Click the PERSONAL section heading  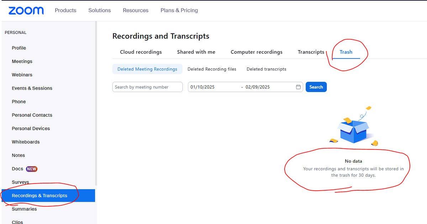tap(16, 33)
